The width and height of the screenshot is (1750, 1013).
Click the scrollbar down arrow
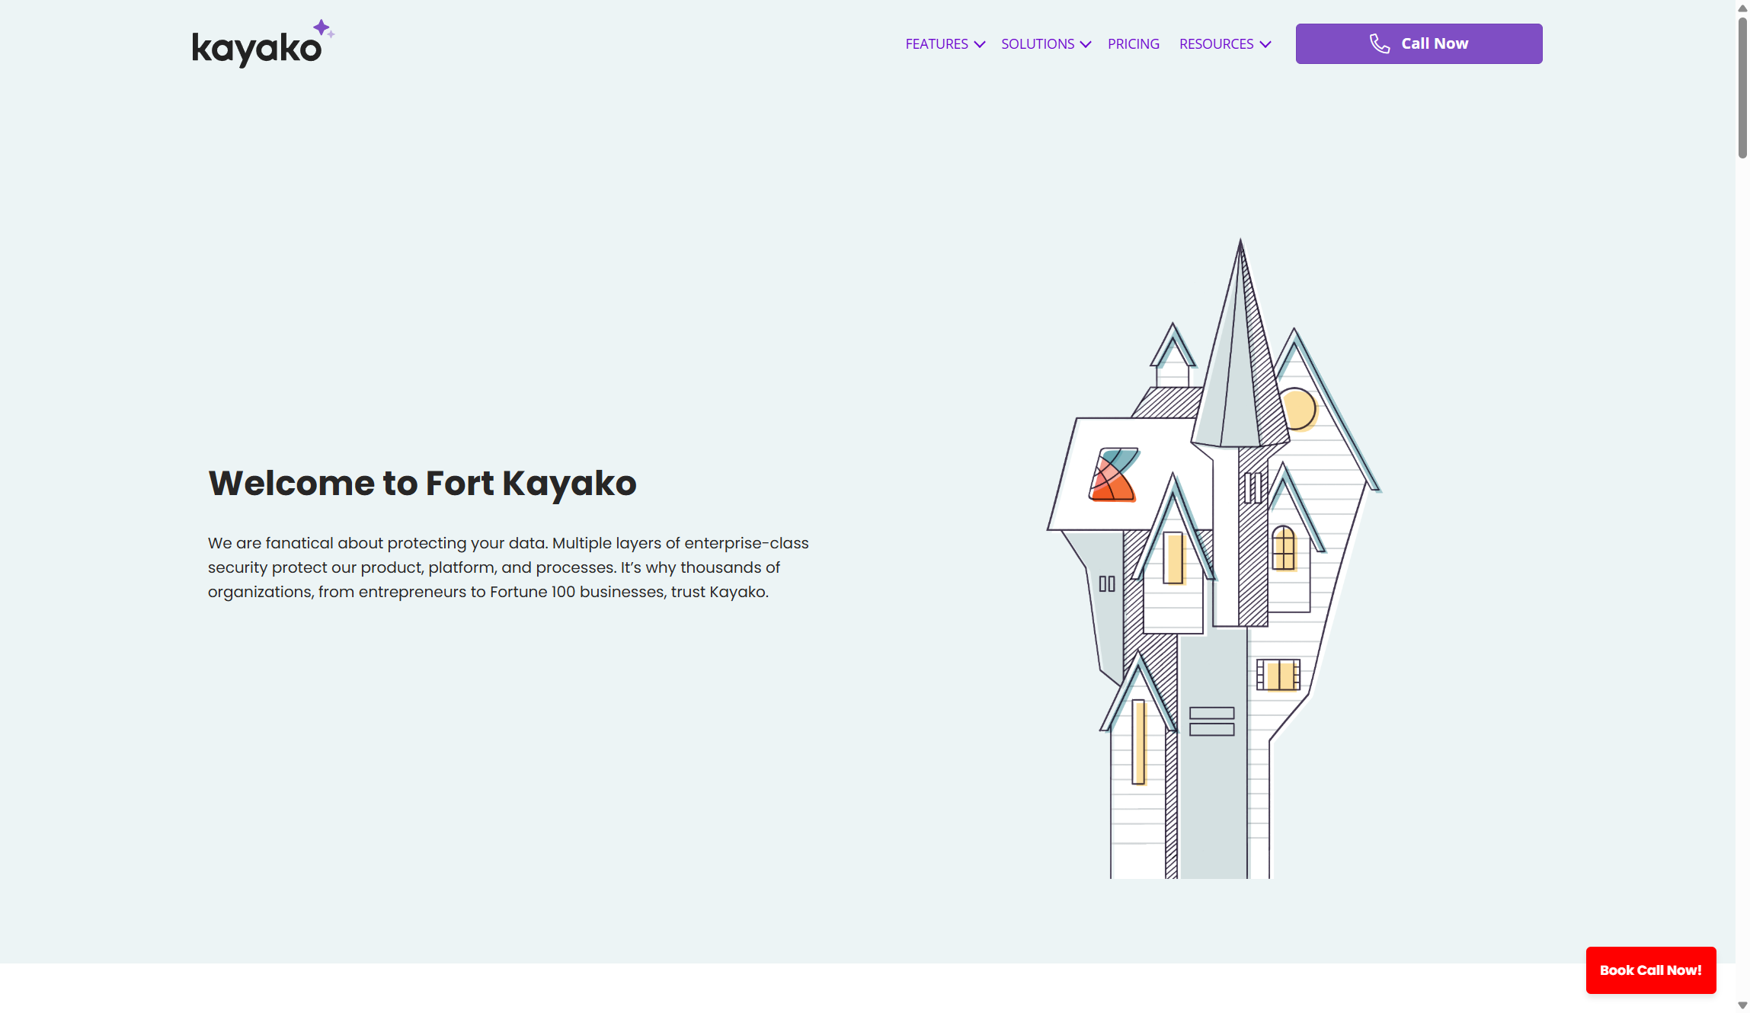1742,1005
